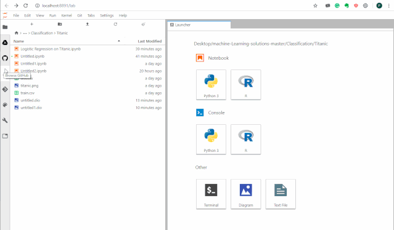Select untitled.dio file
Viewport: 394px width, 230px height.
[88, 100]
